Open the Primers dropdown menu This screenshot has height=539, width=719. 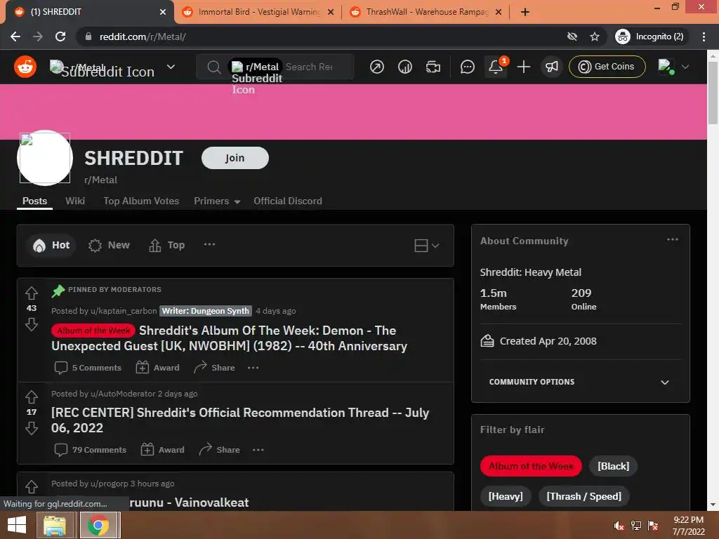(217, 201)
